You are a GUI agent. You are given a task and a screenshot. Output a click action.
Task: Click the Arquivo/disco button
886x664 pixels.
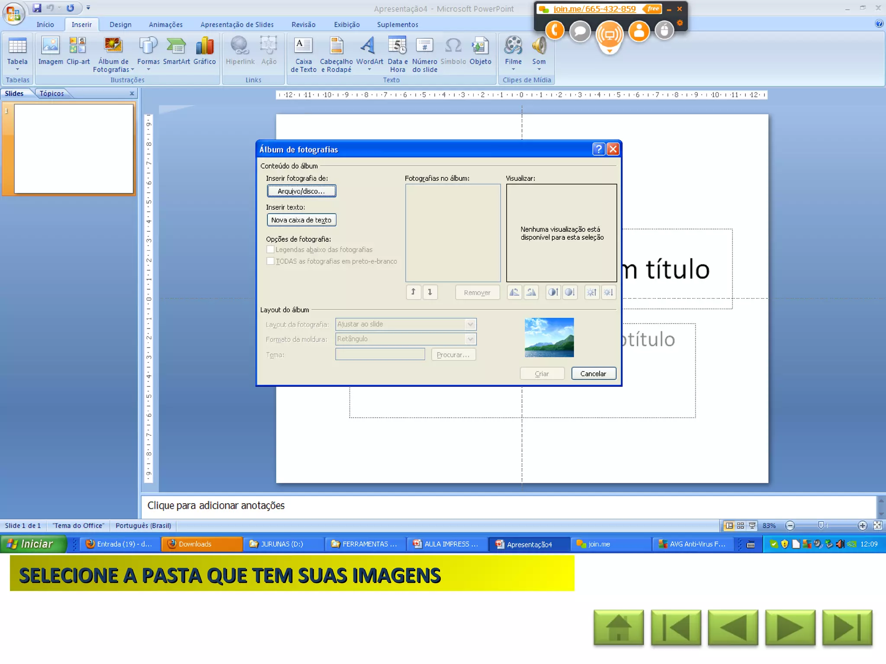[301, 191]
